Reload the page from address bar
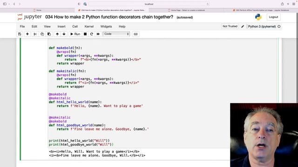 click(208, 4)
